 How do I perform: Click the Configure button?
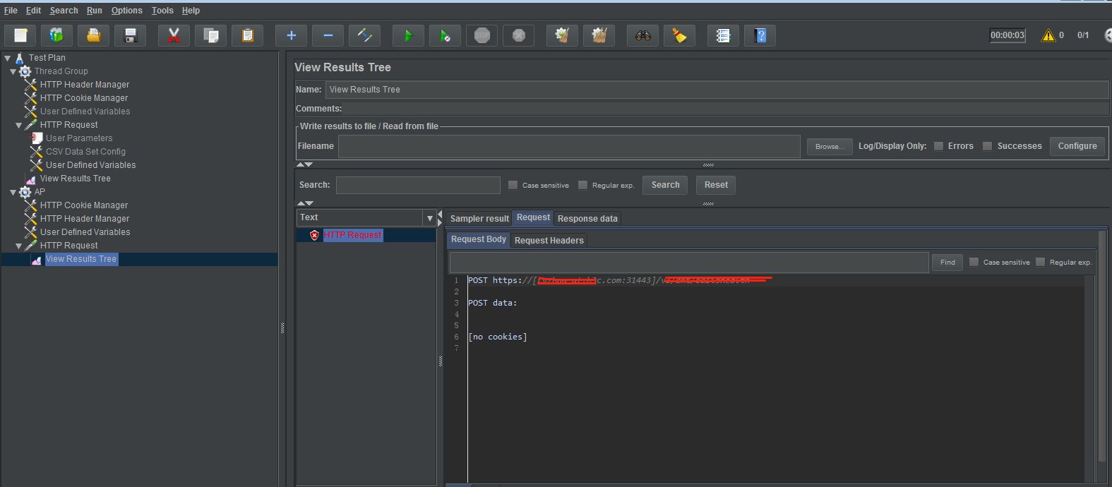click(1077, 146)
